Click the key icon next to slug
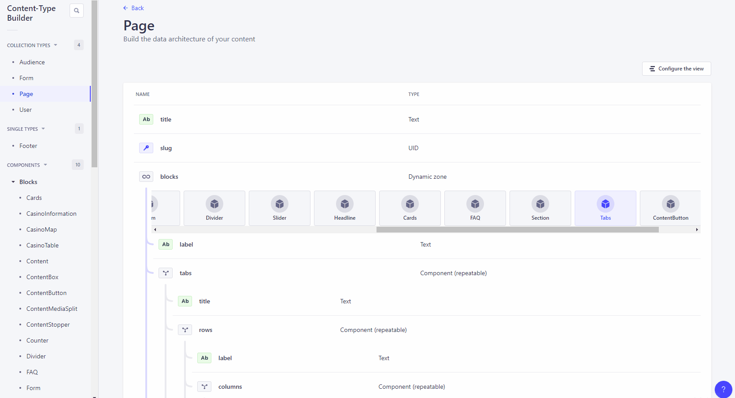The width and height of the screenshot is (735, 398). (x=146, y=147)
